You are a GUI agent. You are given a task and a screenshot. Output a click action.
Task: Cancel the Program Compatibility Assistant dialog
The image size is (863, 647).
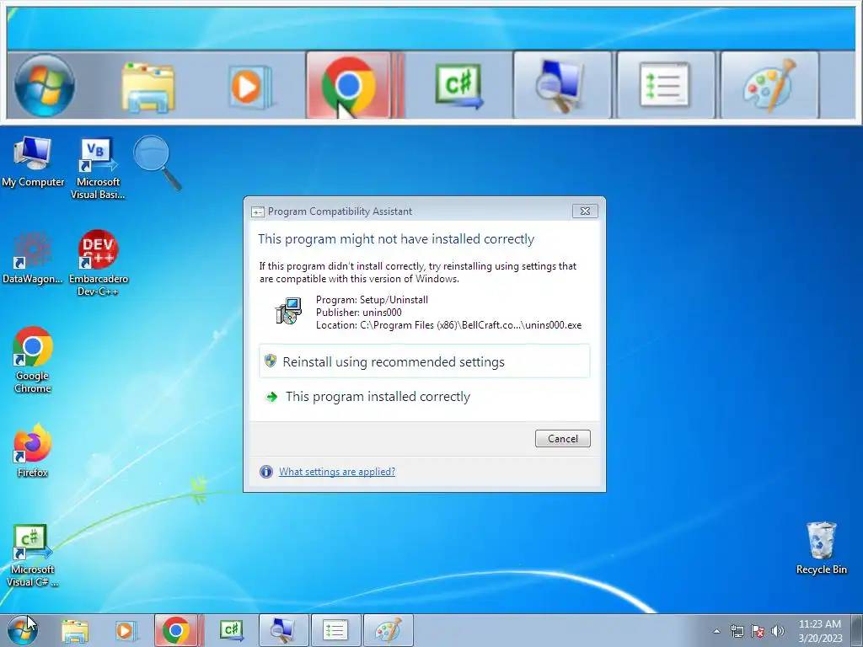pyautogui.click(x=562, y=438)
